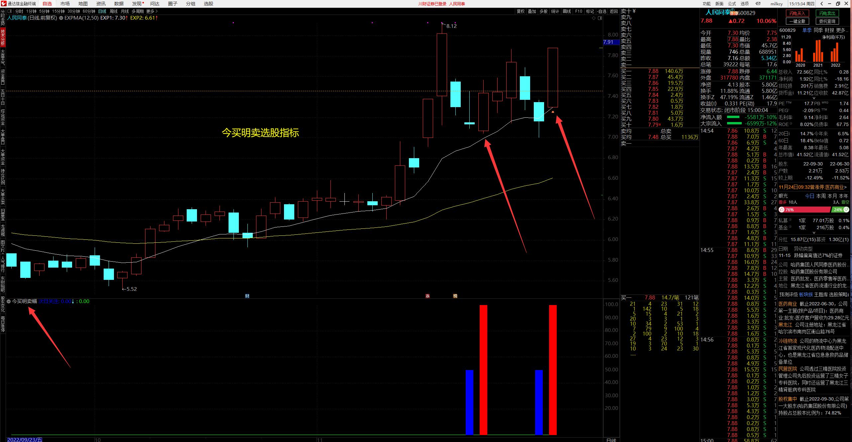Click the 闪电买入 button

pyautogui.click(x=798, y=13)
